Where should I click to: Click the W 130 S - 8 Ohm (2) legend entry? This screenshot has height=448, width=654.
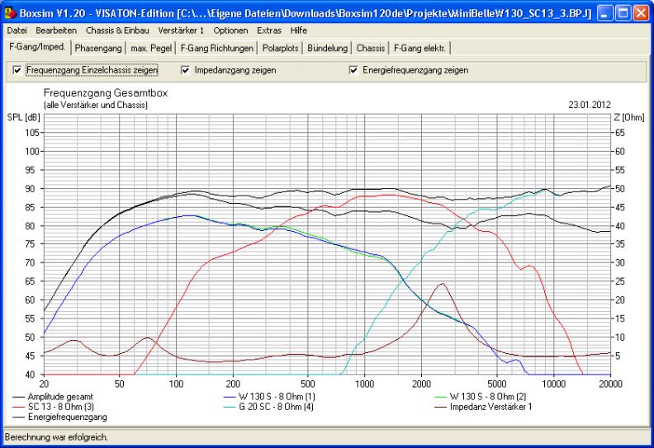(x=481, y=397)
